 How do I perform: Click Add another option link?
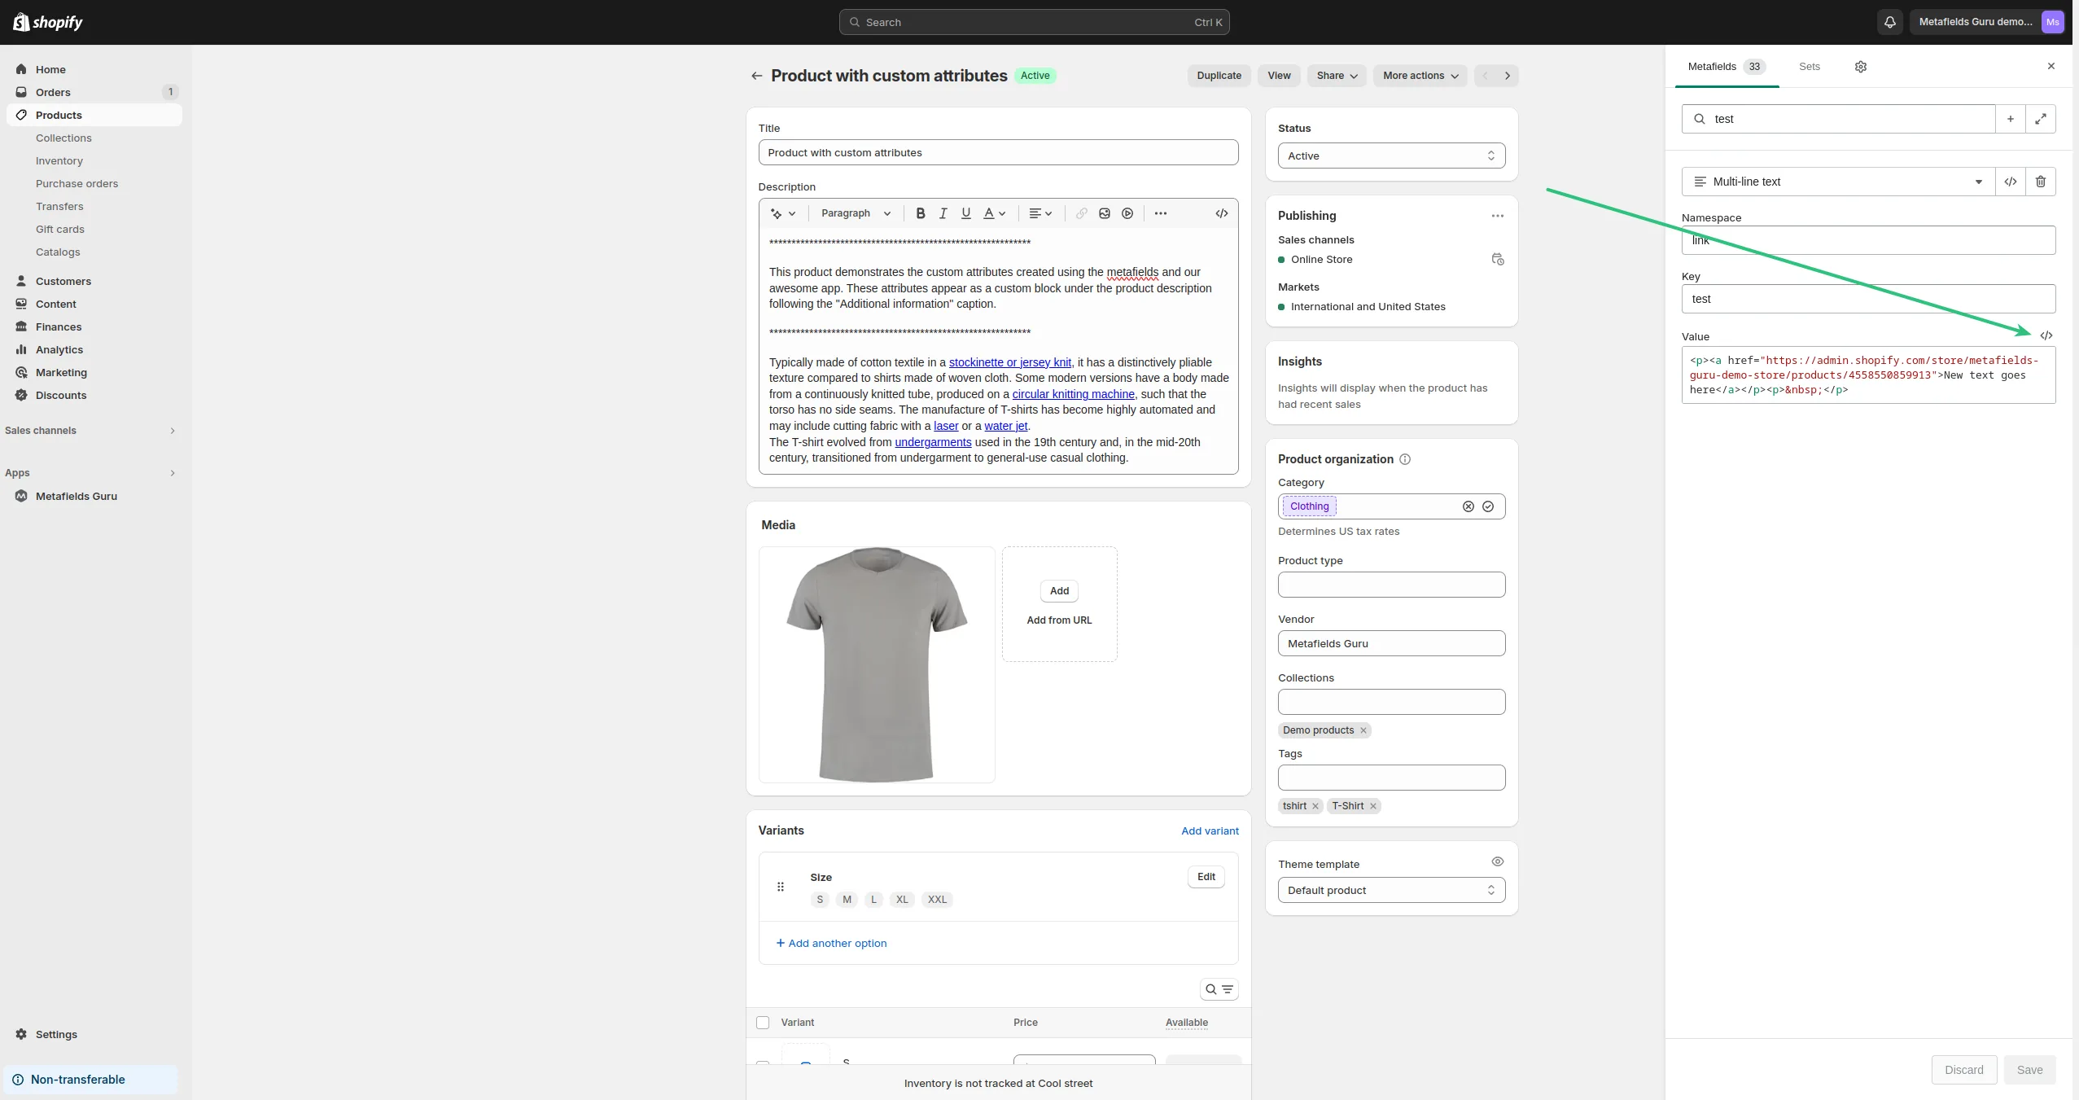(831, 943)
